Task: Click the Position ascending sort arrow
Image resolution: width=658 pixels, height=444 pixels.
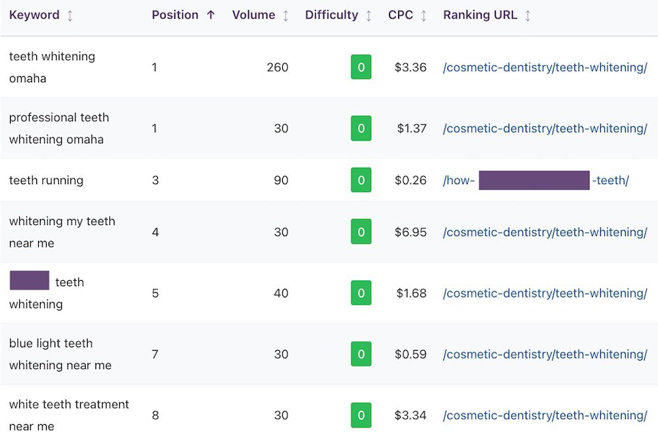Action: click(211, 15)
